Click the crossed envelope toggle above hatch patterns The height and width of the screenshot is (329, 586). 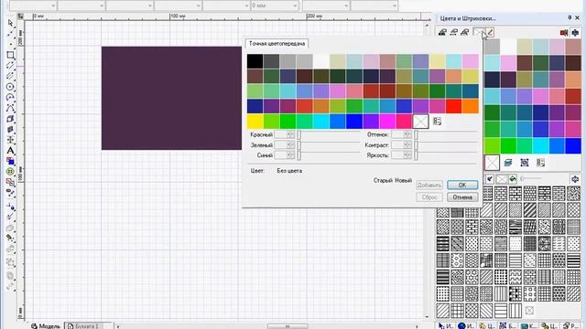[502, 179]
